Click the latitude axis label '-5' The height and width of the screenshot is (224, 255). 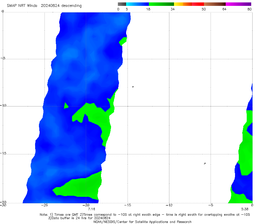pyautogui.click(x=3, y=58)
